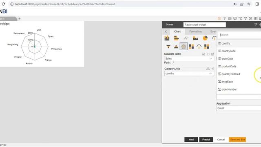The image size is (261, 147).
Task: Click the home icon beside Datasets (cds)
Action: click(203, 54)
